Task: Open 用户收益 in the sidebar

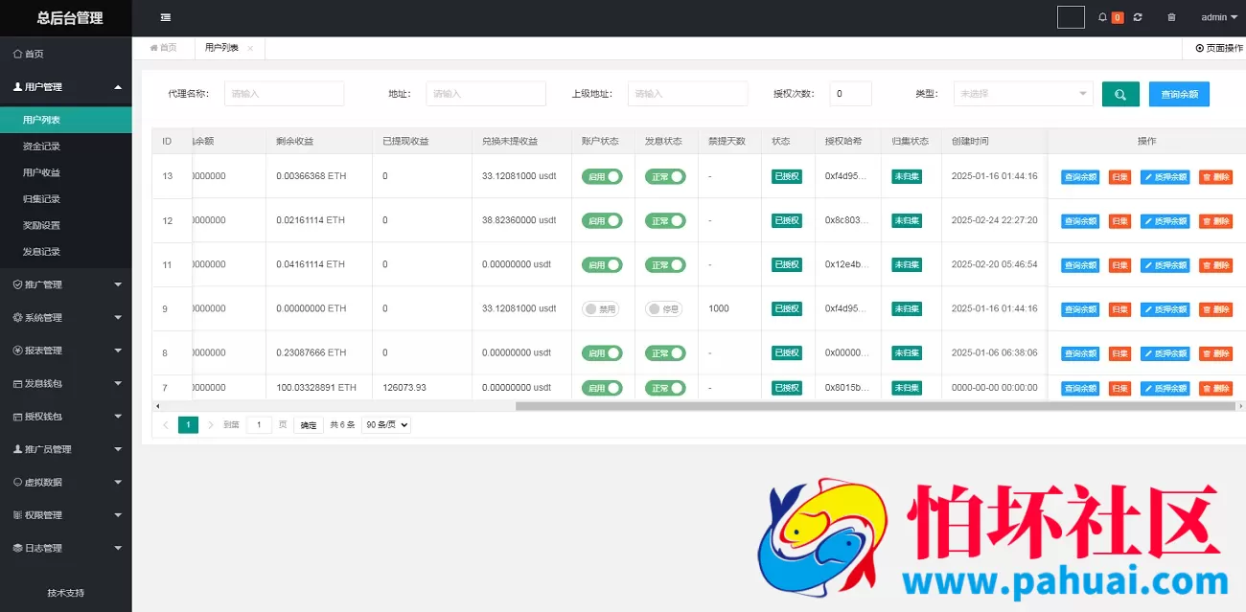Action: click(66, 172)
